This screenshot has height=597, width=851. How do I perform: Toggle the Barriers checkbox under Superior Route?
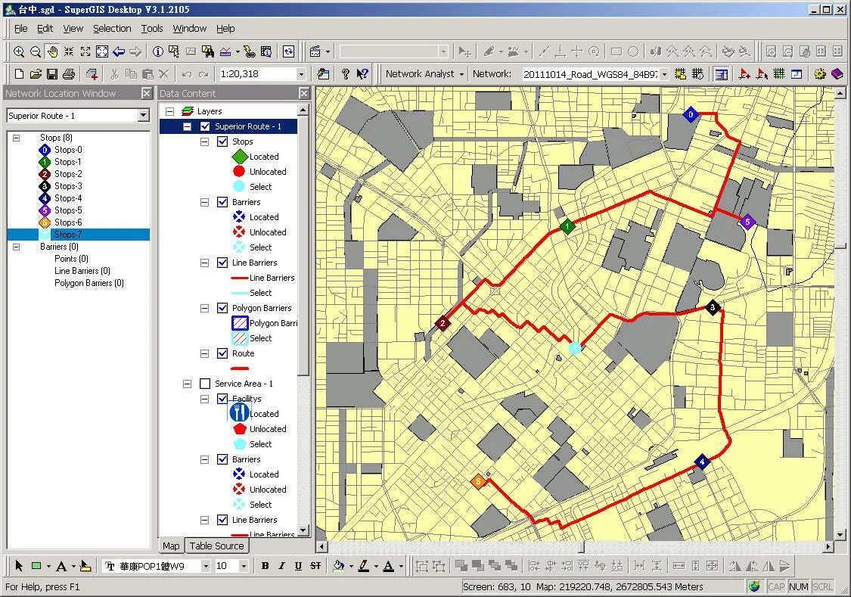(x=222, y=202)
